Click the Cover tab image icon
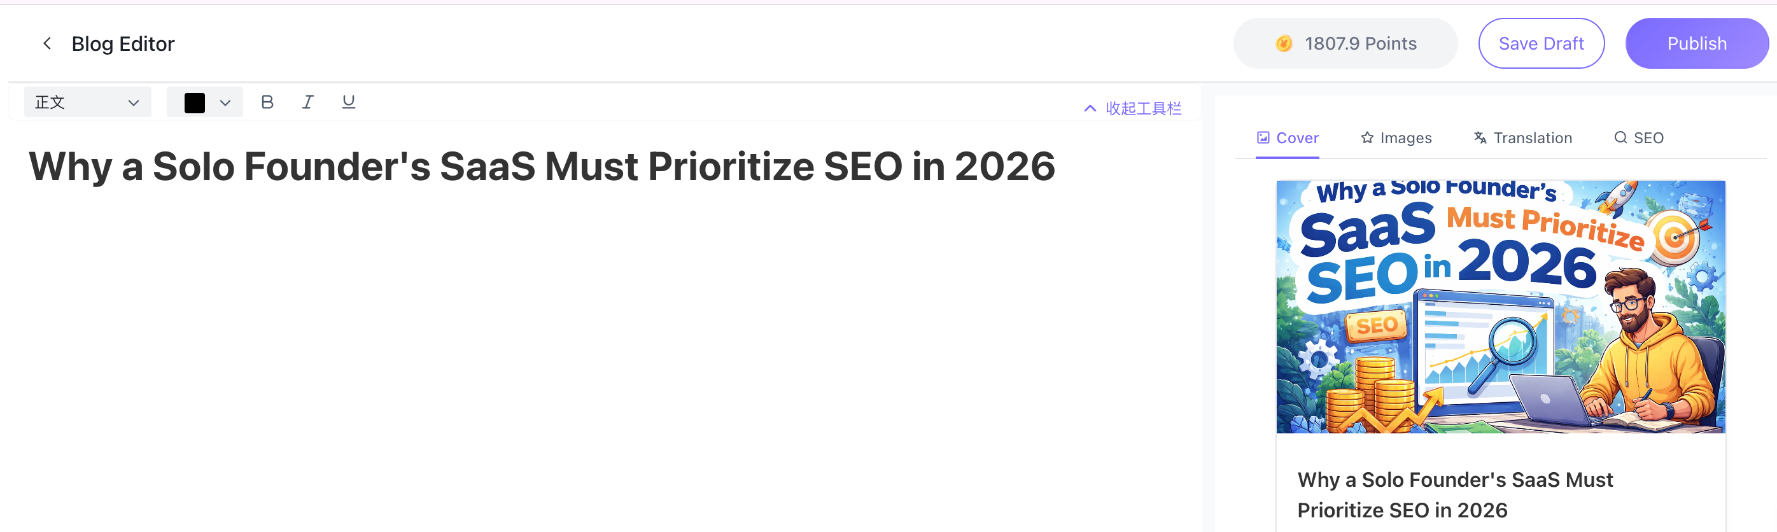The image size is (1777, 532). pos(1263,138)
